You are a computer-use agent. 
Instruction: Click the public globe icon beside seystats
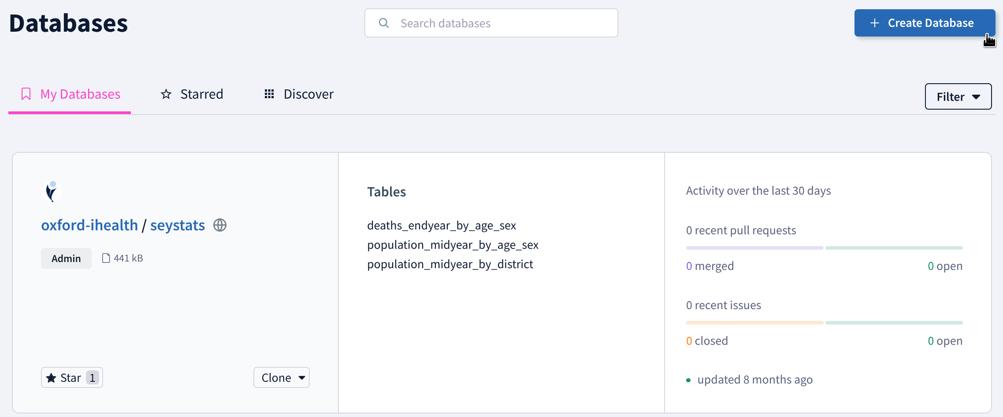[220, 225]
